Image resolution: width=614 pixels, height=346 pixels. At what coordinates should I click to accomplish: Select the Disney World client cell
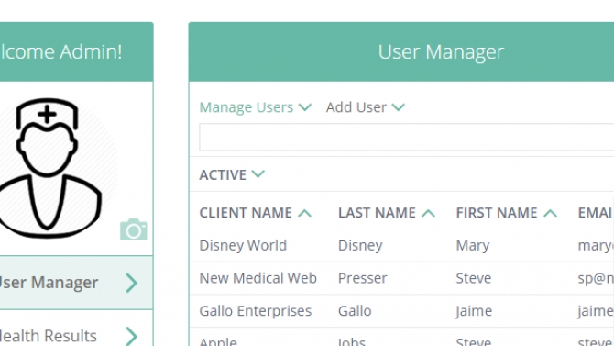coord(243,246)
